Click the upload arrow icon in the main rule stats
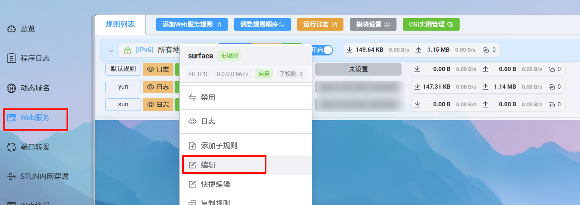 (418, 50)
